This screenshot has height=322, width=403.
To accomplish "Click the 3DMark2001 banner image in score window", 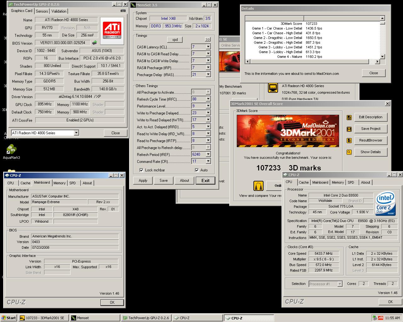I will [288, 131].
